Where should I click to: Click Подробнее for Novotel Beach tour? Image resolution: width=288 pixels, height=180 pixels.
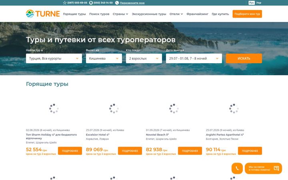(190, 151)
